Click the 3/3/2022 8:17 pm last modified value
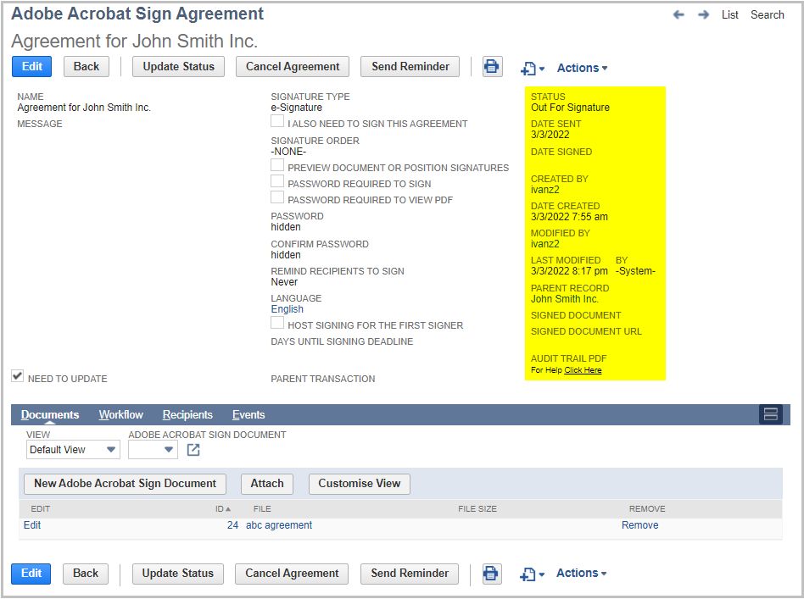Image resolution: width=804 pixels, height=599 pixels. (569, 271)
